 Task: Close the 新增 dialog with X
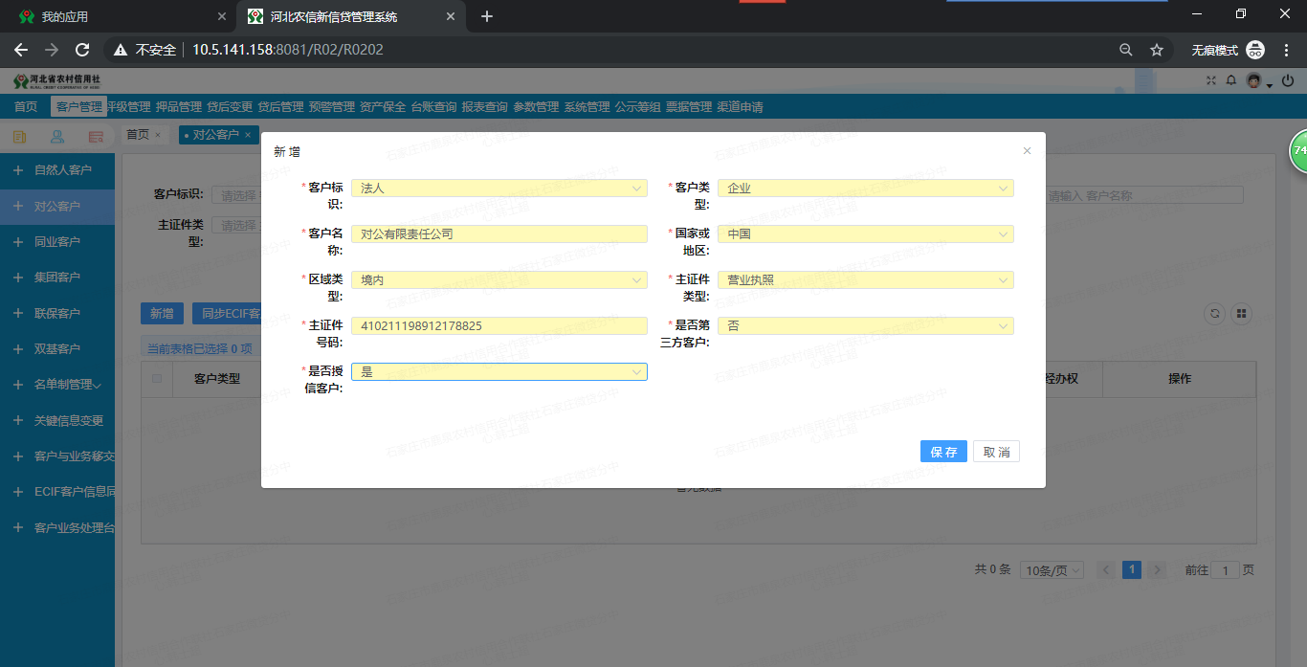pos(1027,151)
